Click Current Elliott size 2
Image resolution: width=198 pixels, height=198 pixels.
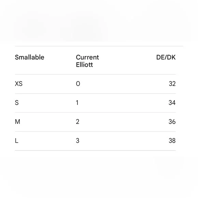[x=77, y=122]
